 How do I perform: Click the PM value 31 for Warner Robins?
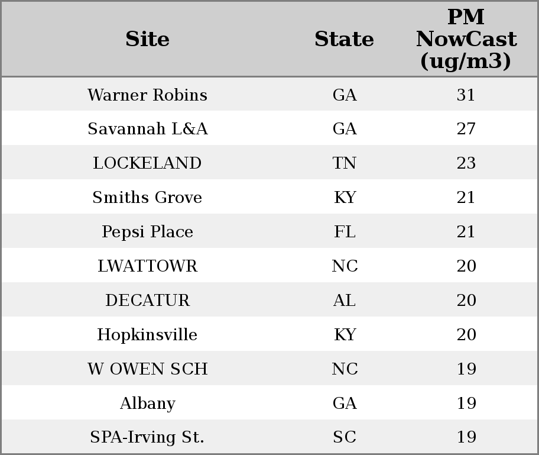[x=466, y=95]
